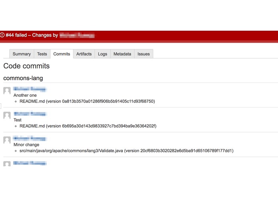Screen dimensions: 278x197
Task: Click avatar beside 'Test' commit
Action: (7, 115)
